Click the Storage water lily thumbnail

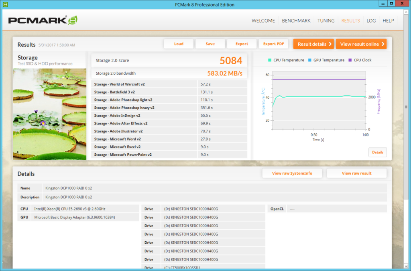point(49,114)
